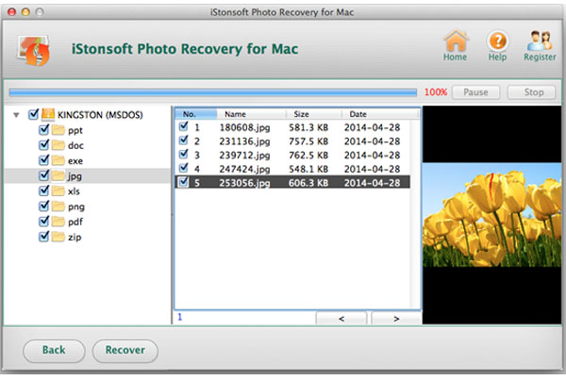
Task: Click the pdf folder icon
Action: (x=58, y=222)
